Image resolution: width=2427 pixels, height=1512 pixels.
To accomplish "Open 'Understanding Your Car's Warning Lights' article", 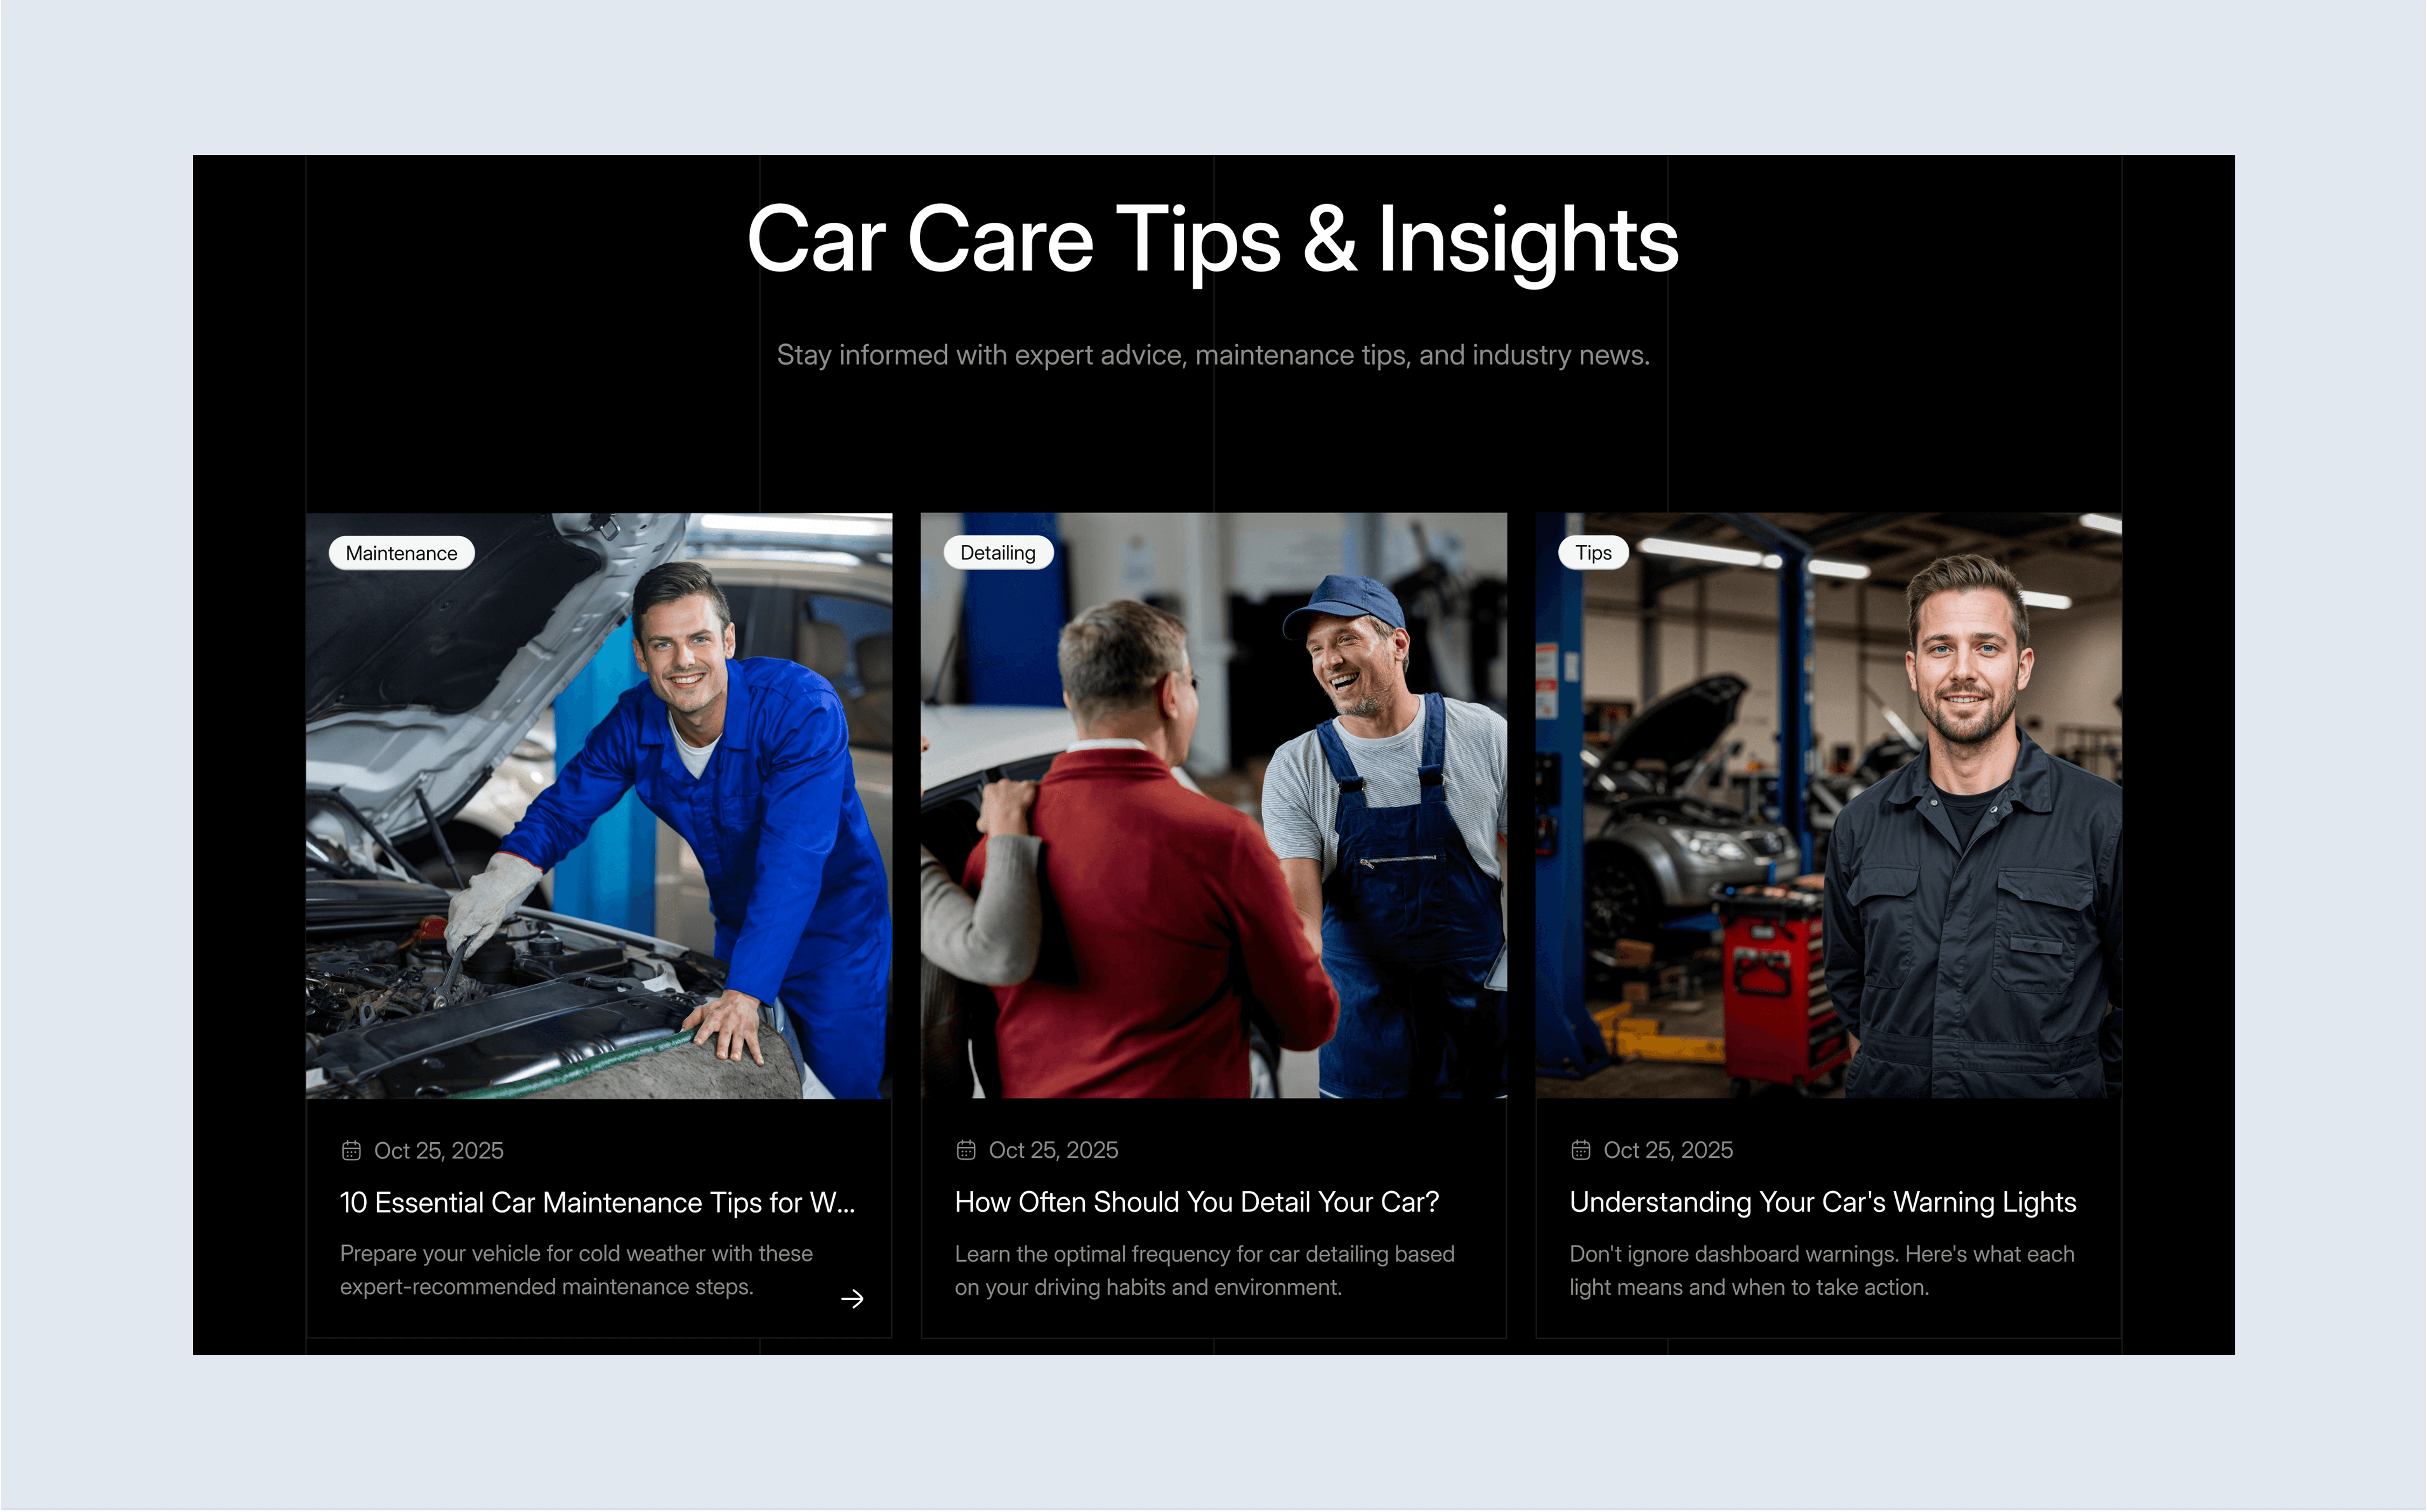I will [1823, 1202].
